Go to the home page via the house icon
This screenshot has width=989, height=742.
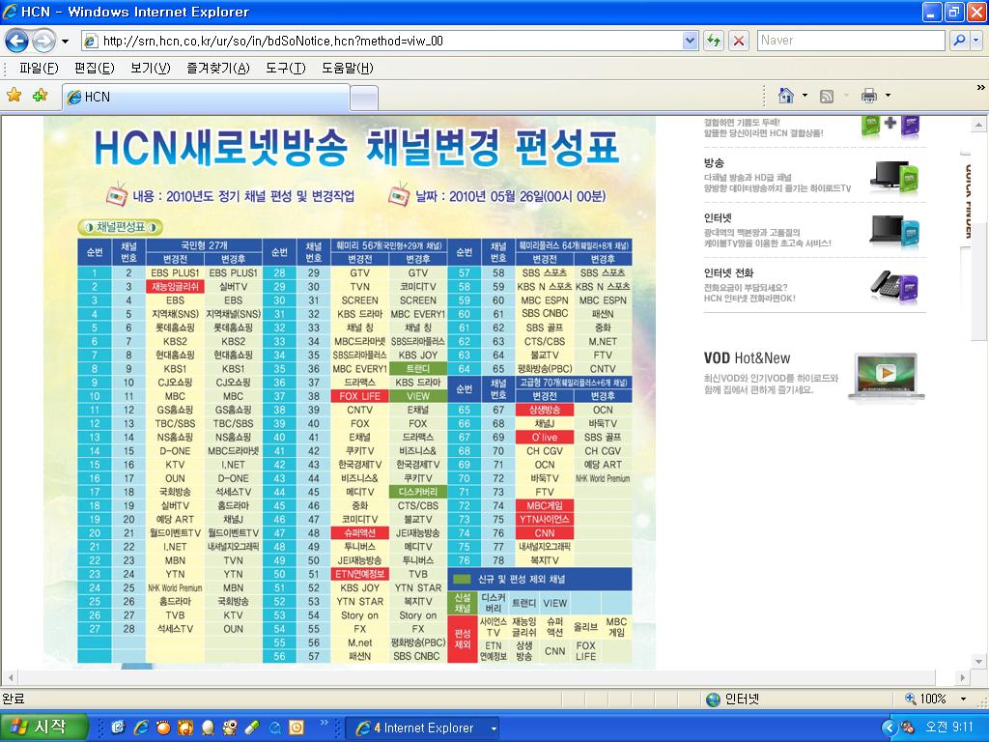pos(786,96)
